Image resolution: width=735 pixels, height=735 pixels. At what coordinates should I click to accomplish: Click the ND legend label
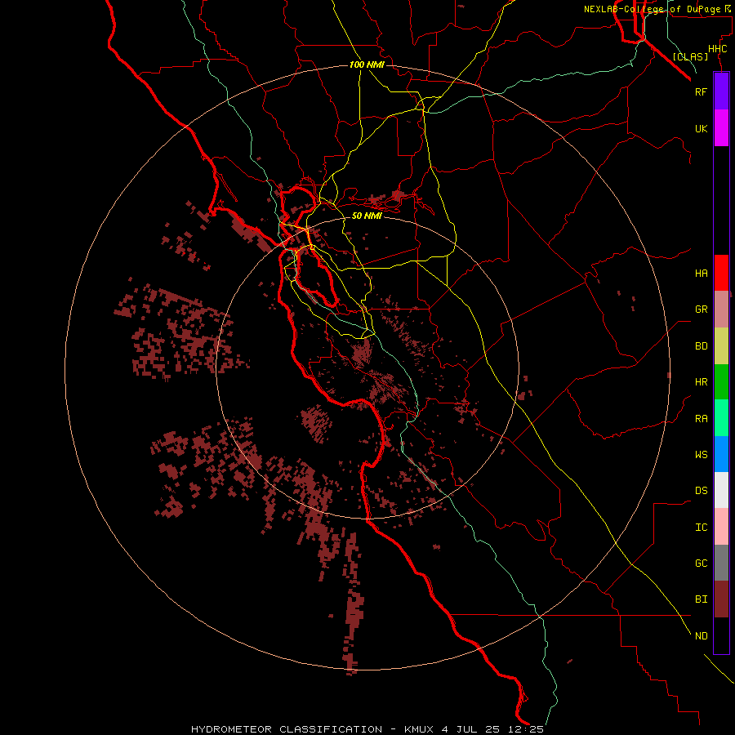click(701, 636)
